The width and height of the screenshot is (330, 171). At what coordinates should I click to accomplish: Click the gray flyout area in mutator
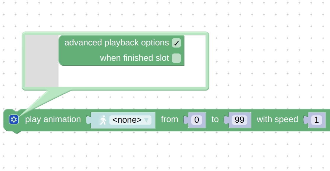point(42,61)
